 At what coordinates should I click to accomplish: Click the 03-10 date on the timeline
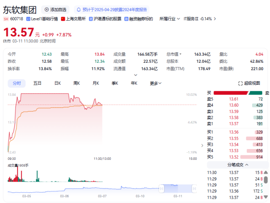[x=140, y=196]
